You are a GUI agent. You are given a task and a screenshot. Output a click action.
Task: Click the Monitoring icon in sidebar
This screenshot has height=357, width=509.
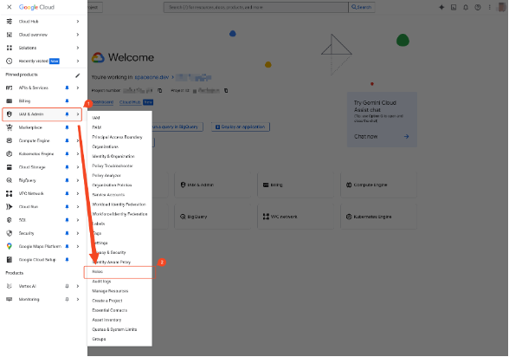pyautogui.click(x=9, y=299)
